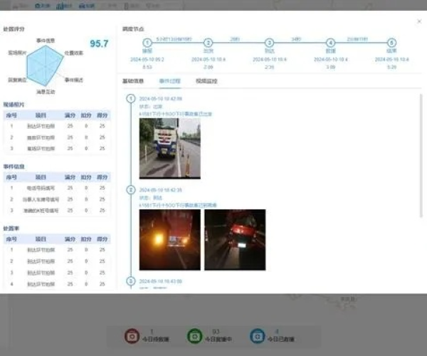Click the 2024-05-10 10:42:09 step timestamp

click(x=160, y=98)
